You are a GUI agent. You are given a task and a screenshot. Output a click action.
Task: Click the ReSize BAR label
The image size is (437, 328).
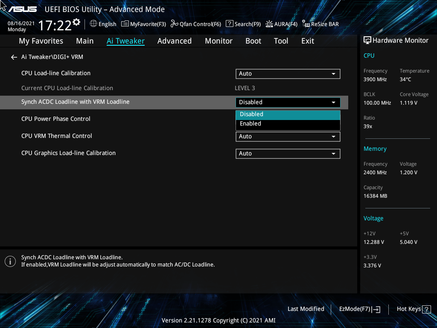pyautogui.click(x=325, y=24)
